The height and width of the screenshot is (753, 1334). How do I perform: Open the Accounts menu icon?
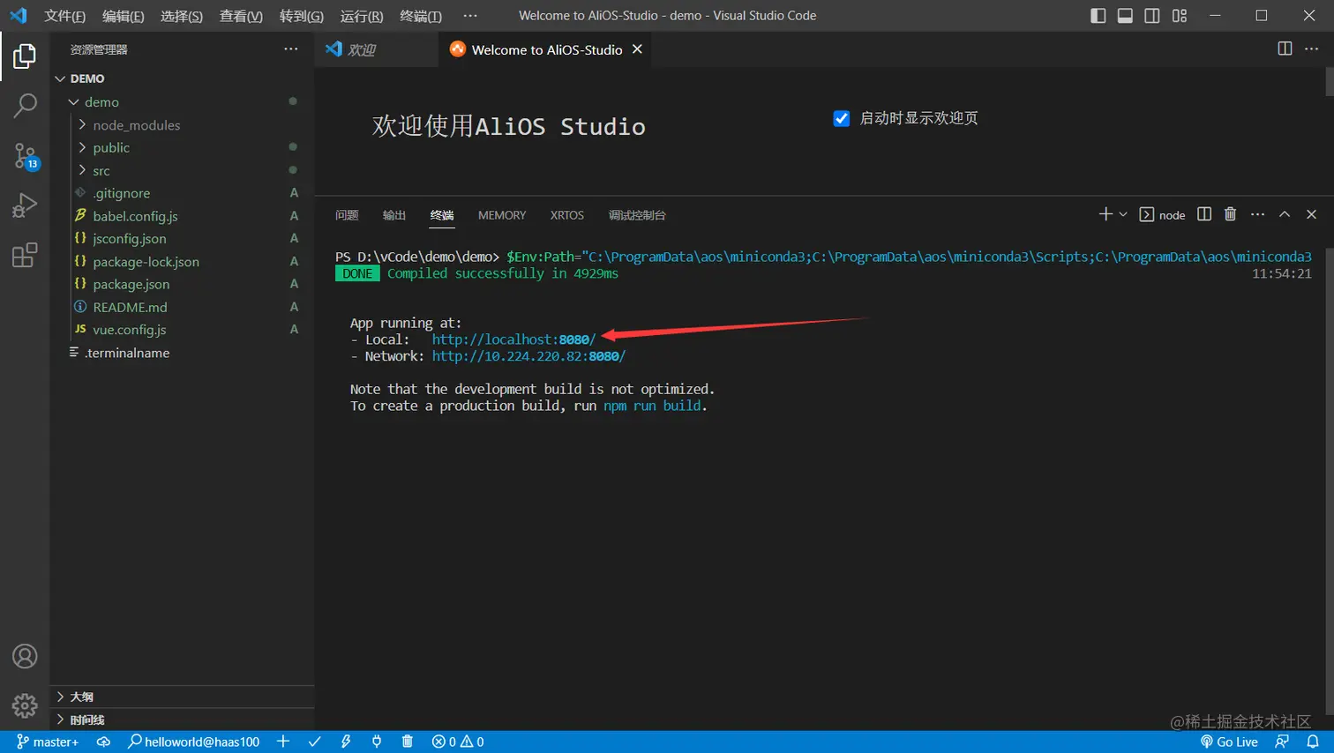coord(25,656)
